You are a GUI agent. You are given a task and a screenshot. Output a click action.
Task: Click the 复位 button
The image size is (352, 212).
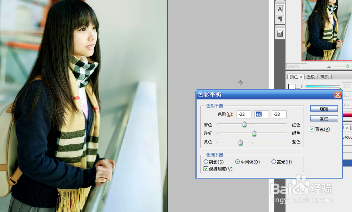[x=324, y=118]
